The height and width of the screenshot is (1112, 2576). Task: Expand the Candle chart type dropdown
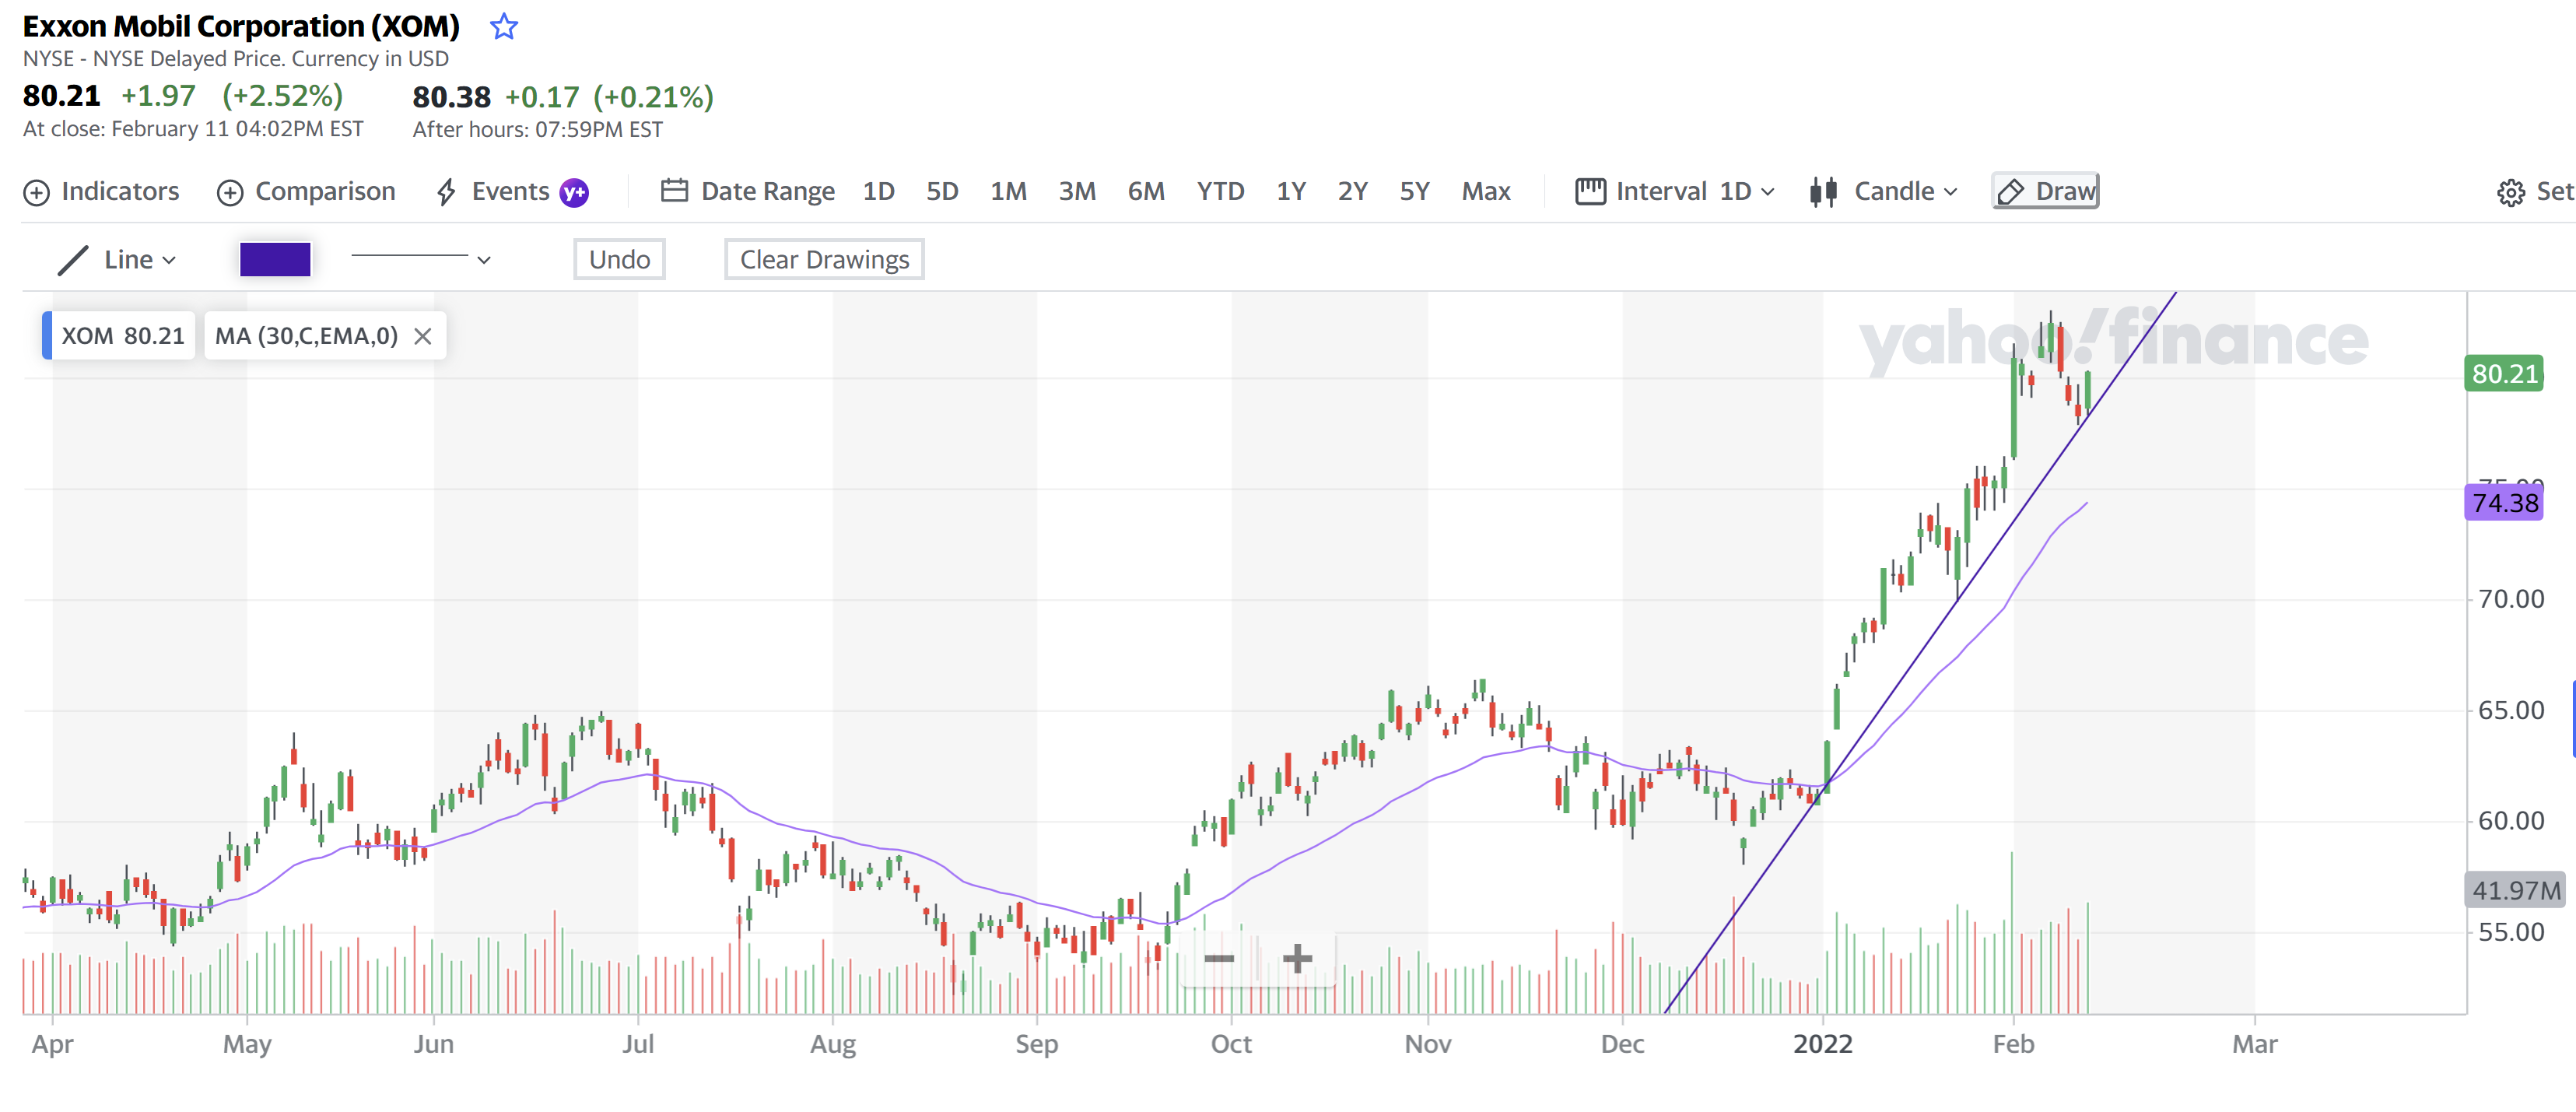pos(1884,191)
